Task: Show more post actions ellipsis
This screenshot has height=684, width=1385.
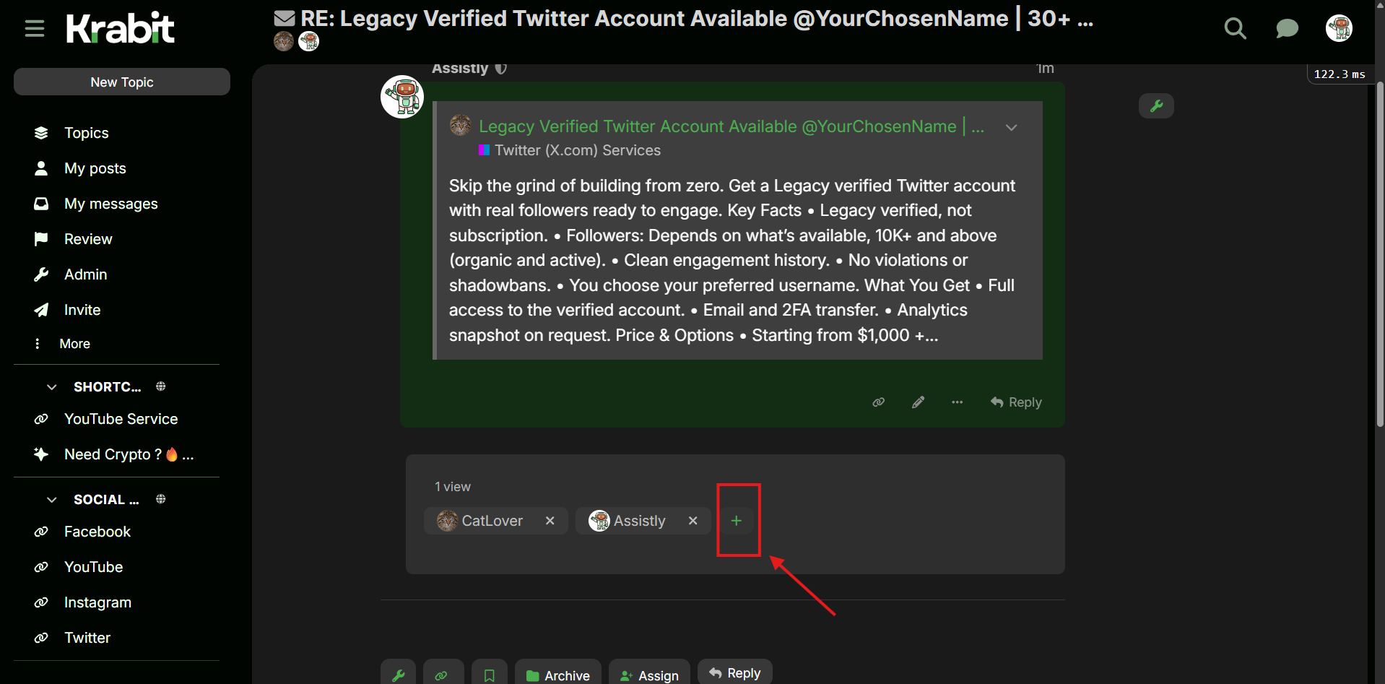Action: [x=957, y=402]
